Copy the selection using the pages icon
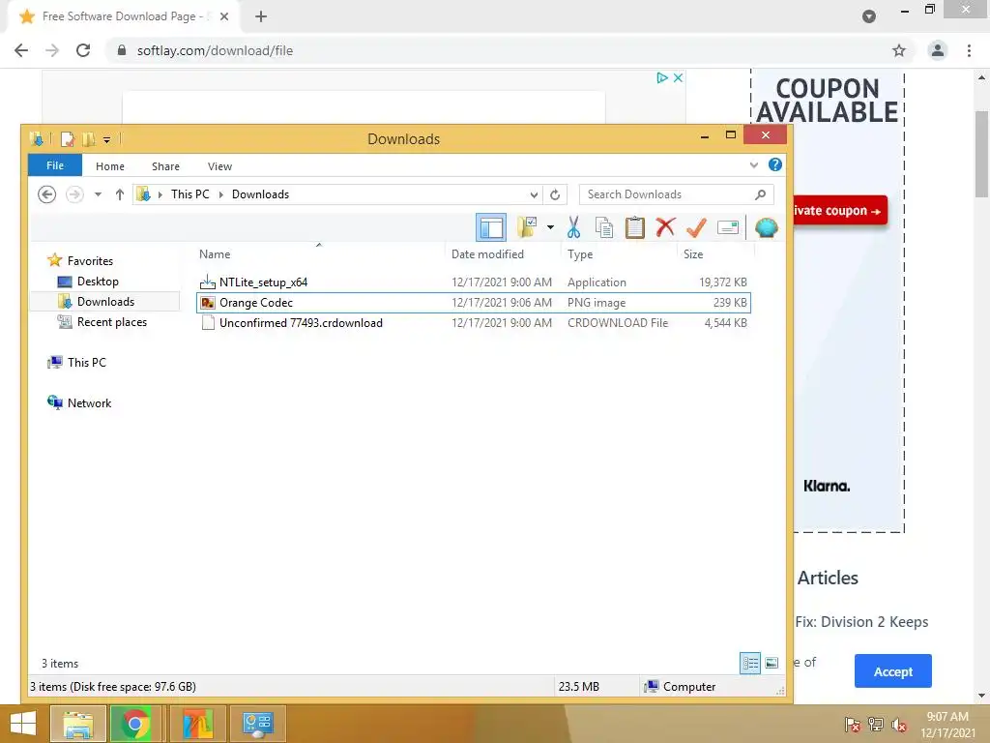The width and height of the screenshot is (990, 743). 604,226
